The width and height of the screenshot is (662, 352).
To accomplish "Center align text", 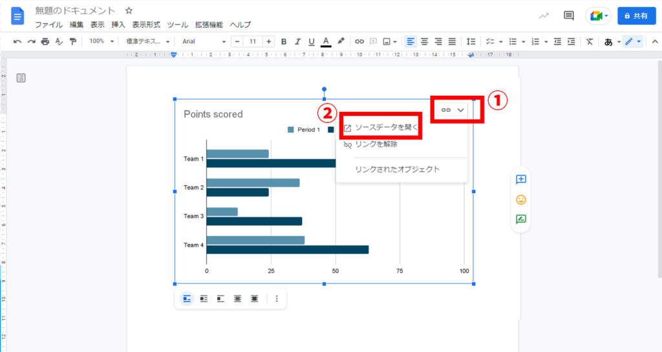I will point(424,41).
